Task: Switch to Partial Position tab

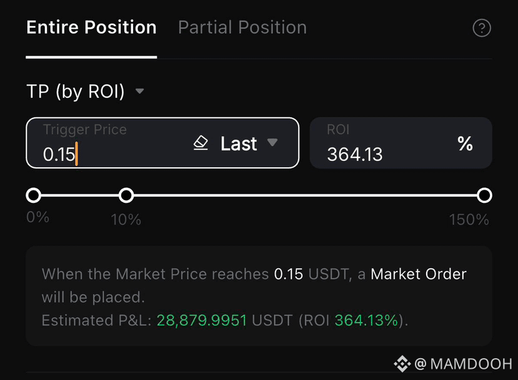Action: click(x=242, y=27)
